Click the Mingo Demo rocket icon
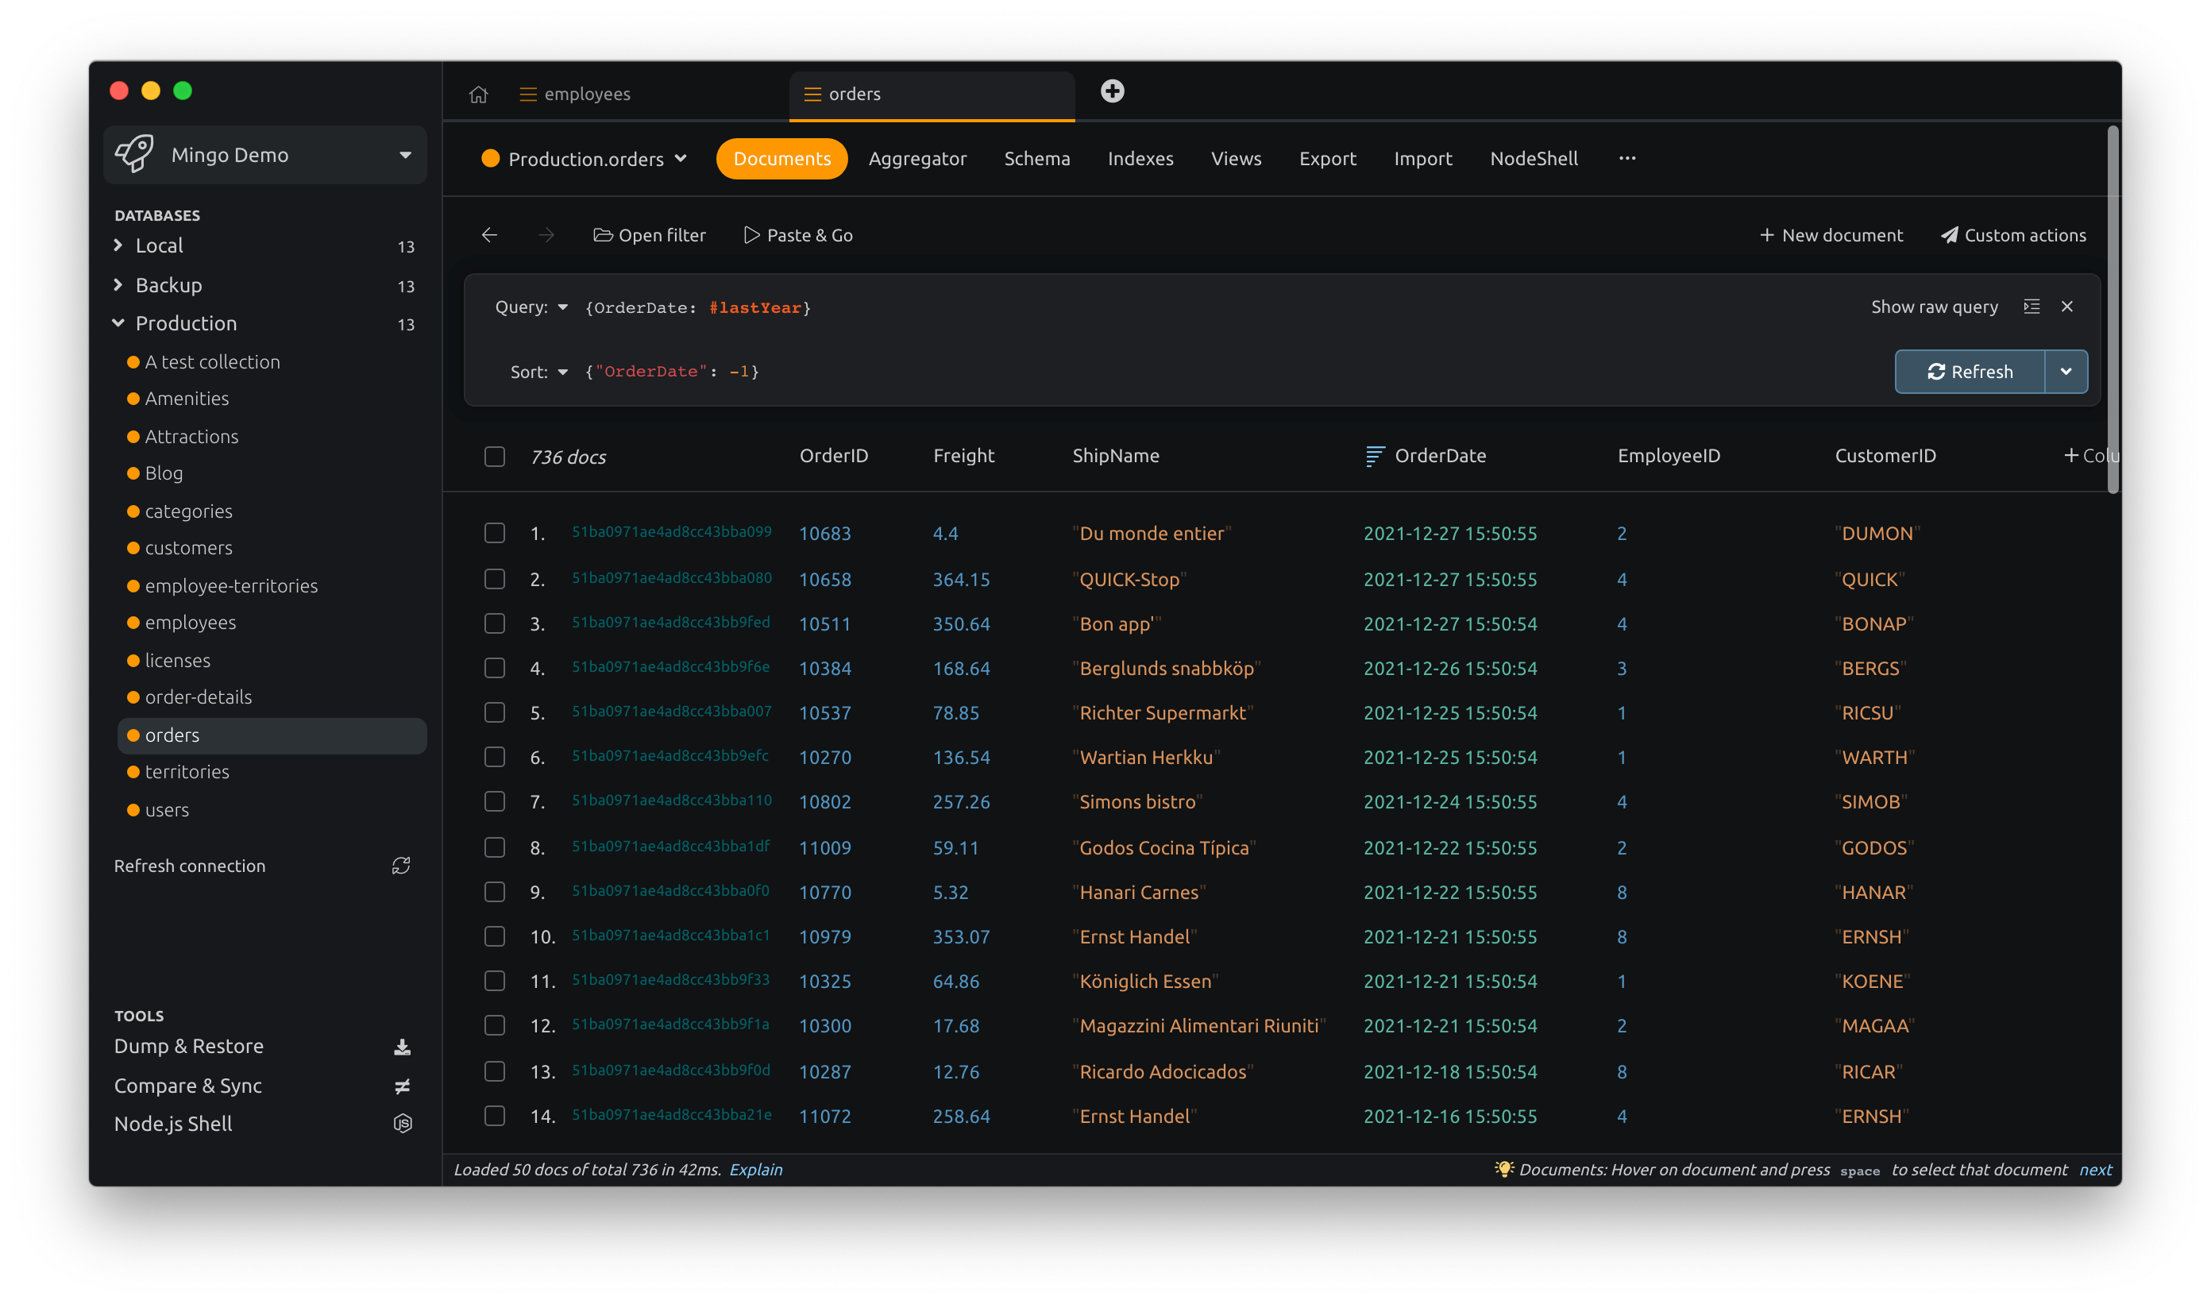This screenshot has width=2211, height=1304. pos(134,154)
